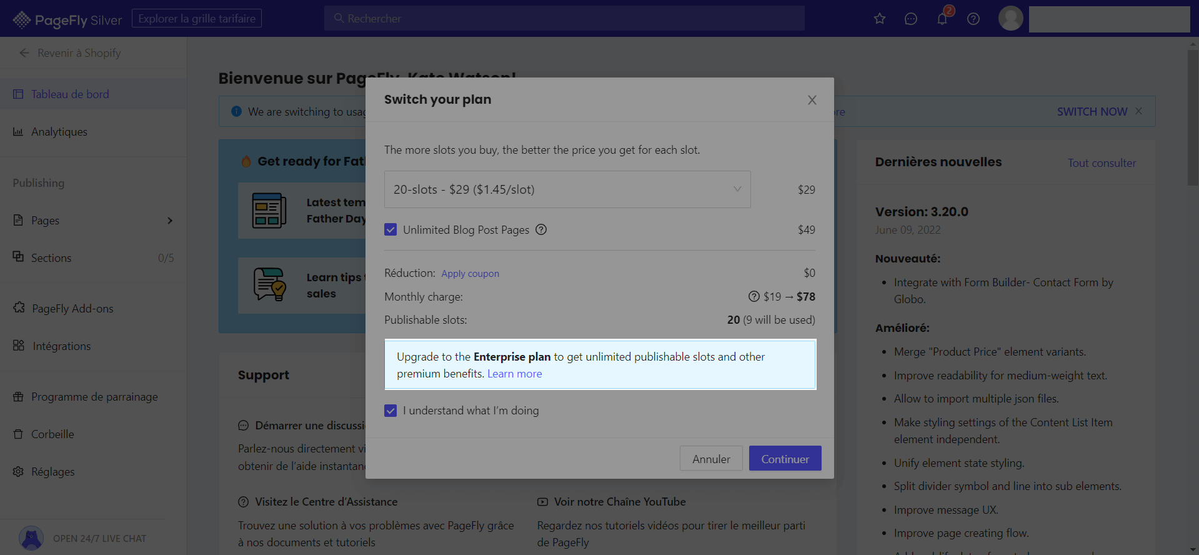Click the Intégrations grid icon

click(x=19, y=346)
